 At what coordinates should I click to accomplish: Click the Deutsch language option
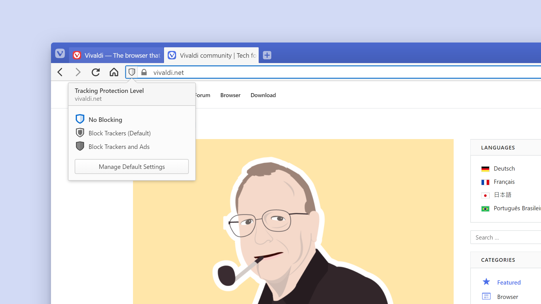click(504, 168)
